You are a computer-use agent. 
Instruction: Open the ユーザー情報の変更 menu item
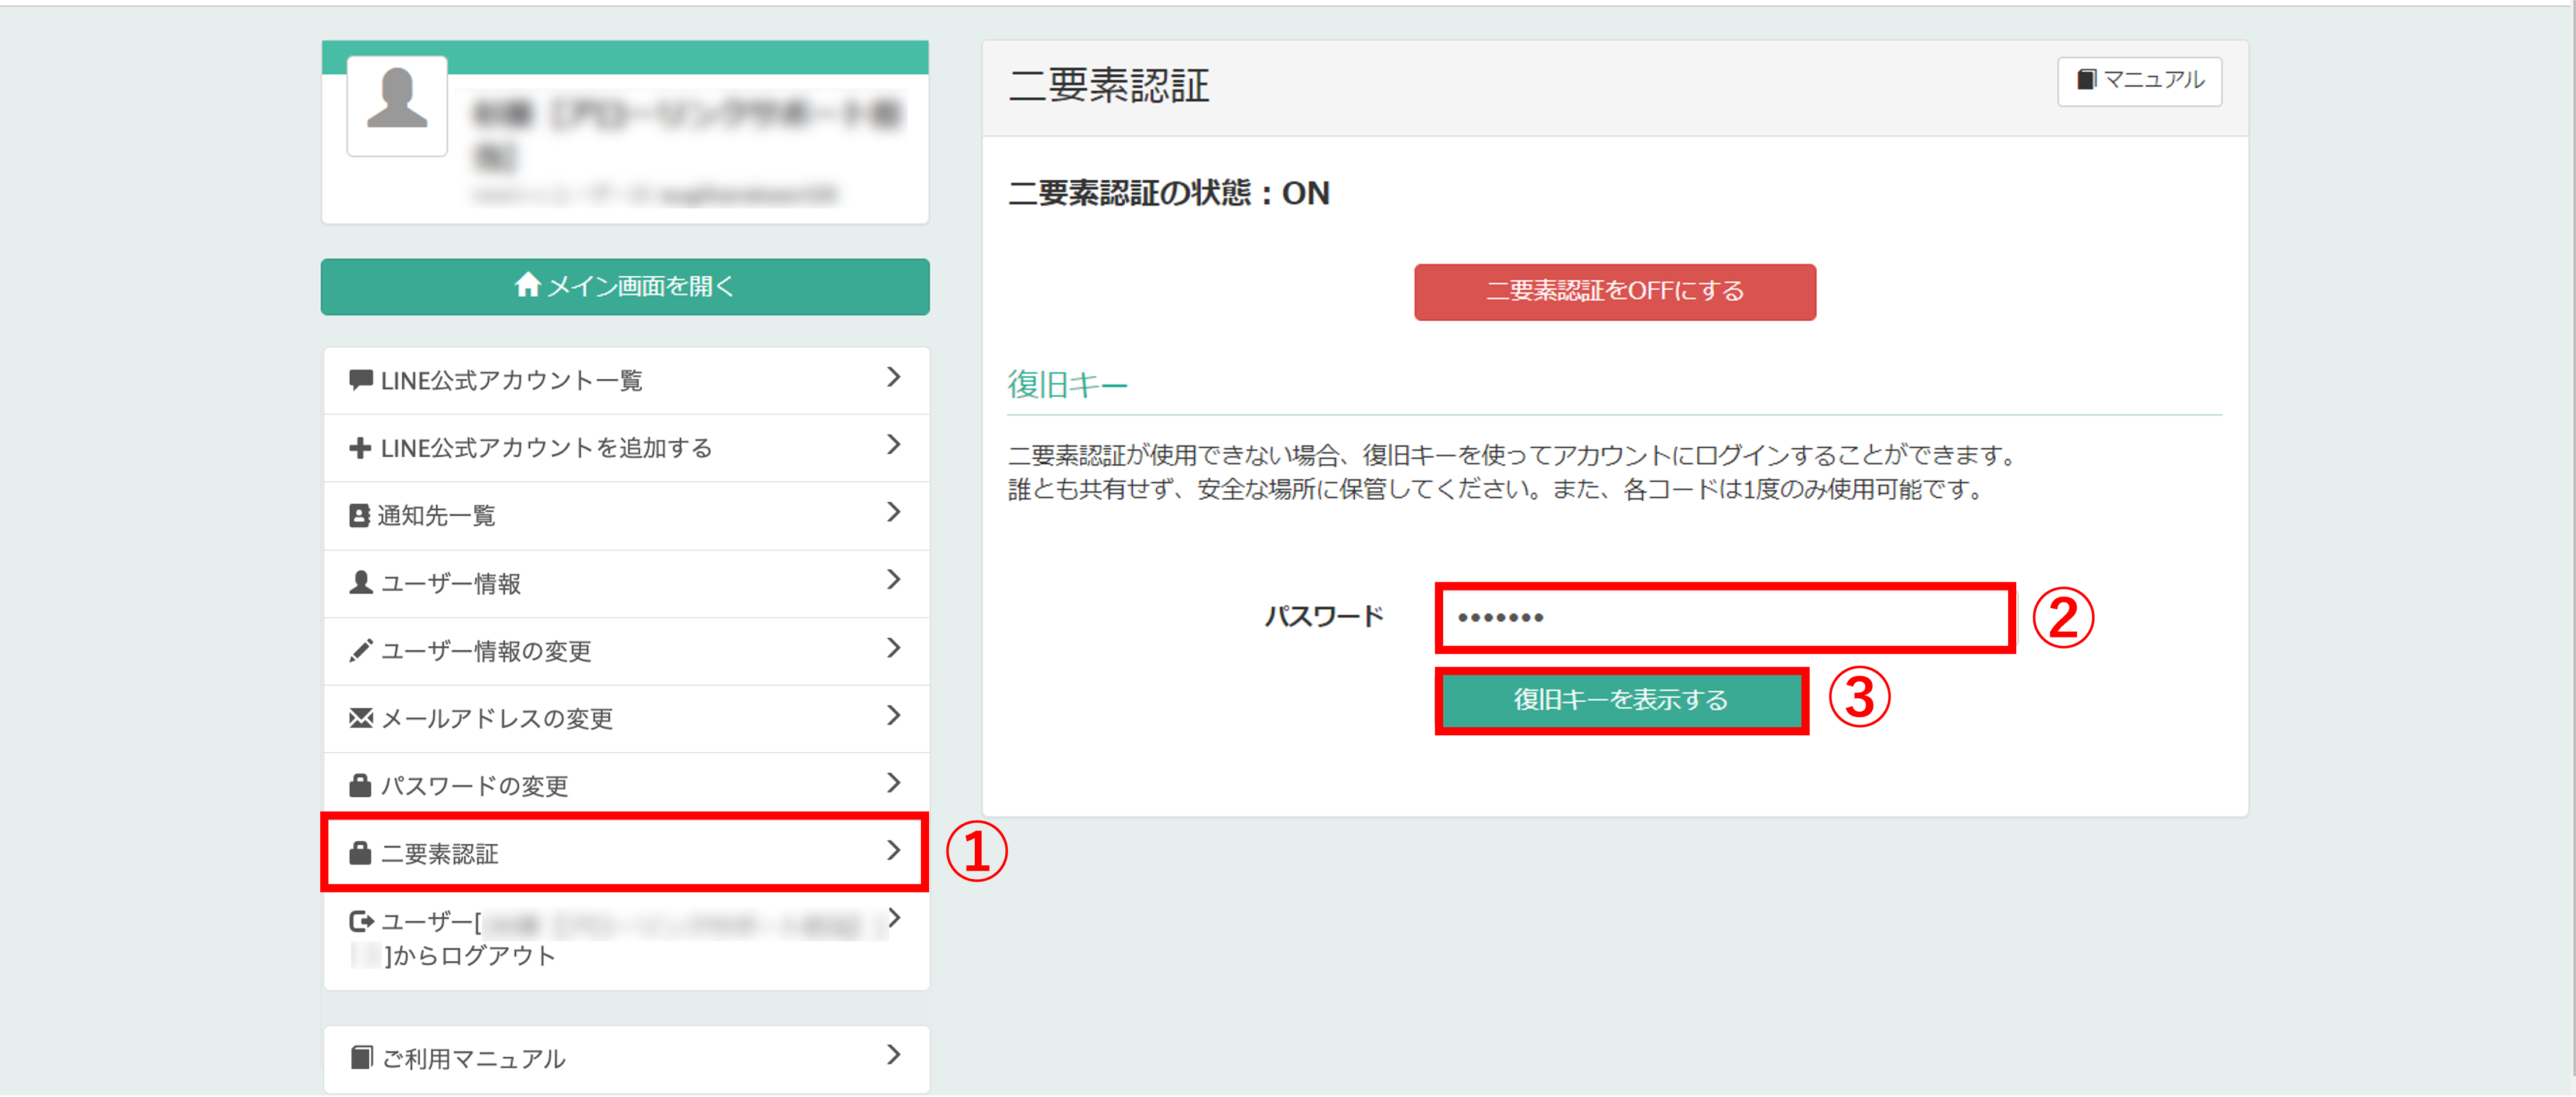[x=624, y=651]
